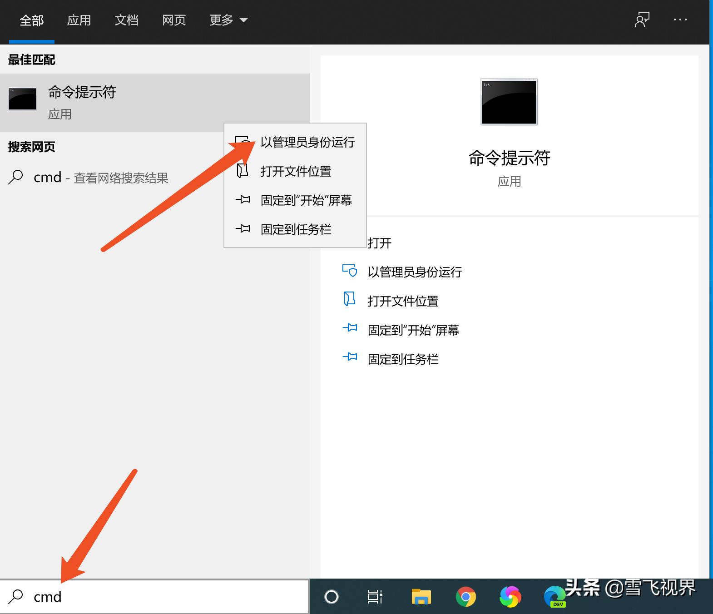This screenshot has width=713, height=614.
Task: Open Cortana circle on the taskbar
Action: click(x=332, y=596)
